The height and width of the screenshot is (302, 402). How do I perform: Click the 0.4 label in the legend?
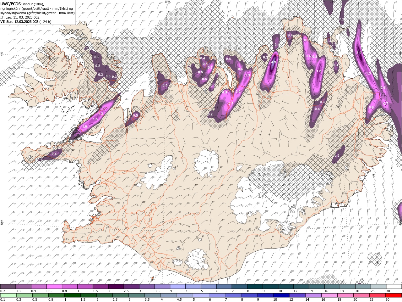[34, 291]
